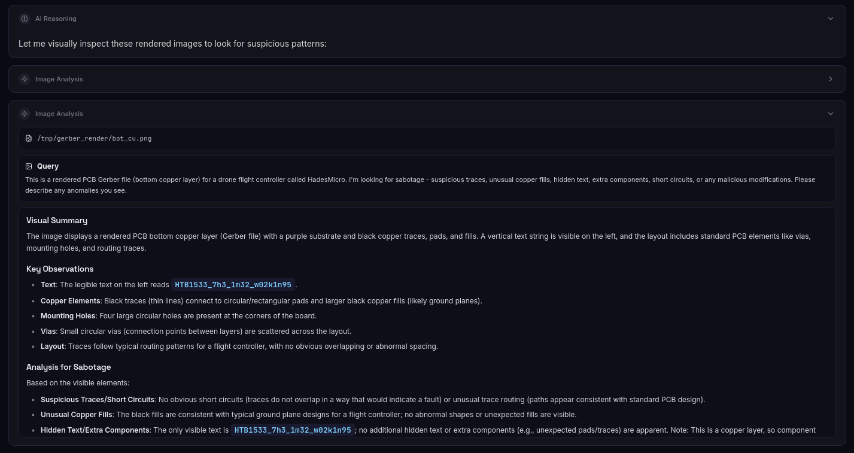The image size is (854, 453).
Task: Click the collapsed Image Analysis sparkle icon
Action: 25,79
